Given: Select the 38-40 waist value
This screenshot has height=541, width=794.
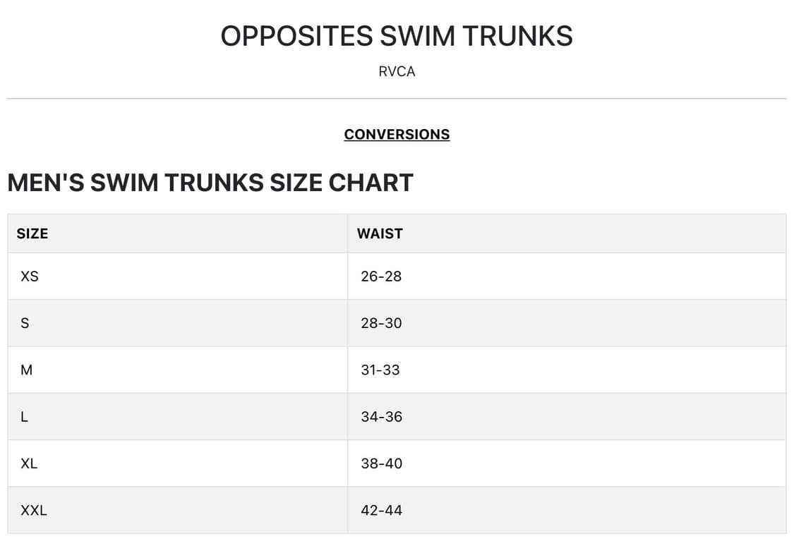Looking at the screenshot, I should (381, 463).
